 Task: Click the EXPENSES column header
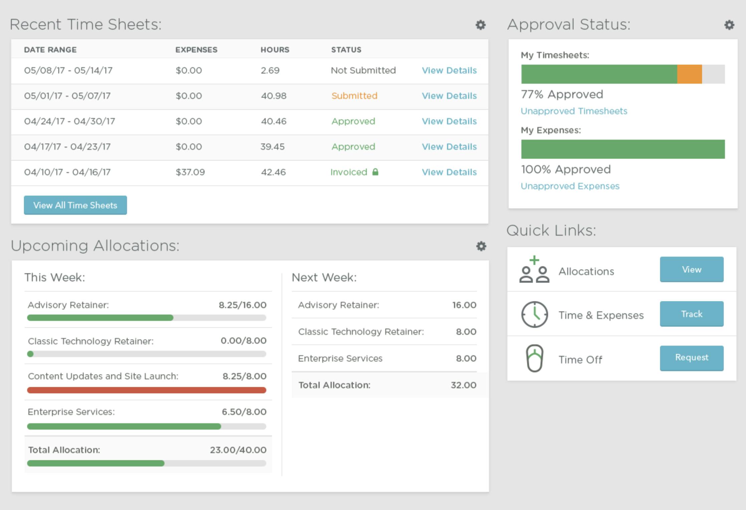pyautogui.click(x=196, y=50)
